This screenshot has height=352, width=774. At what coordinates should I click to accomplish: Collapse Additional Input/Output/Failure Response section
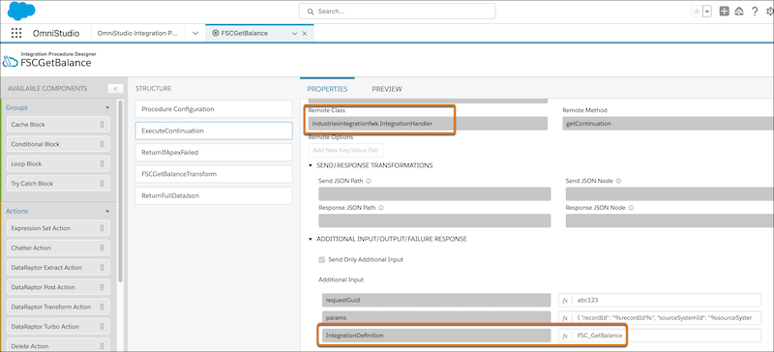tap(311, 239)
